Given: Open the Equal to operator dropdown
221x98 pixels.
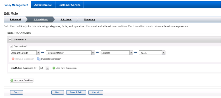Looking at the screenshot, I should [x=117, y=53].
